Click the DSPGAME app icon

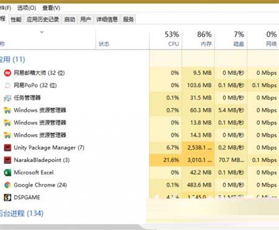pos(7,197)
